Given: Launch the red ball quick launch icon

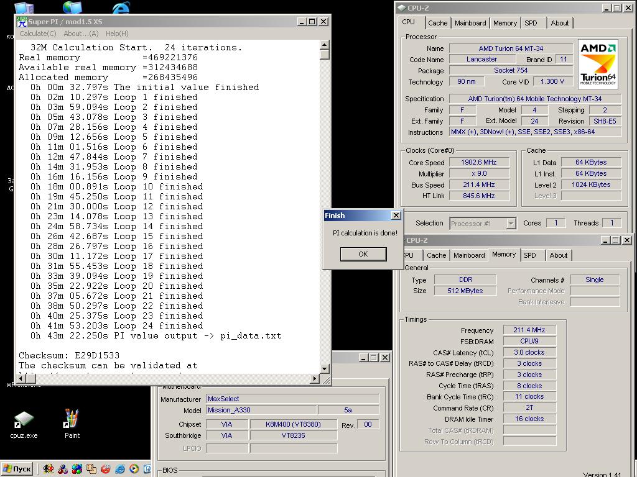Looking at the screenshot, I should [x=105, y=469].
